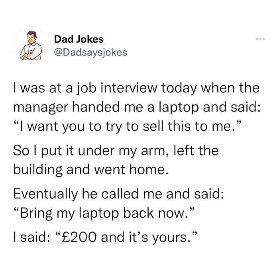Screen dimensions: 279x279
Task: Click the punchline 'I said: £200 and it's yours.'
Action: [105, 238]
